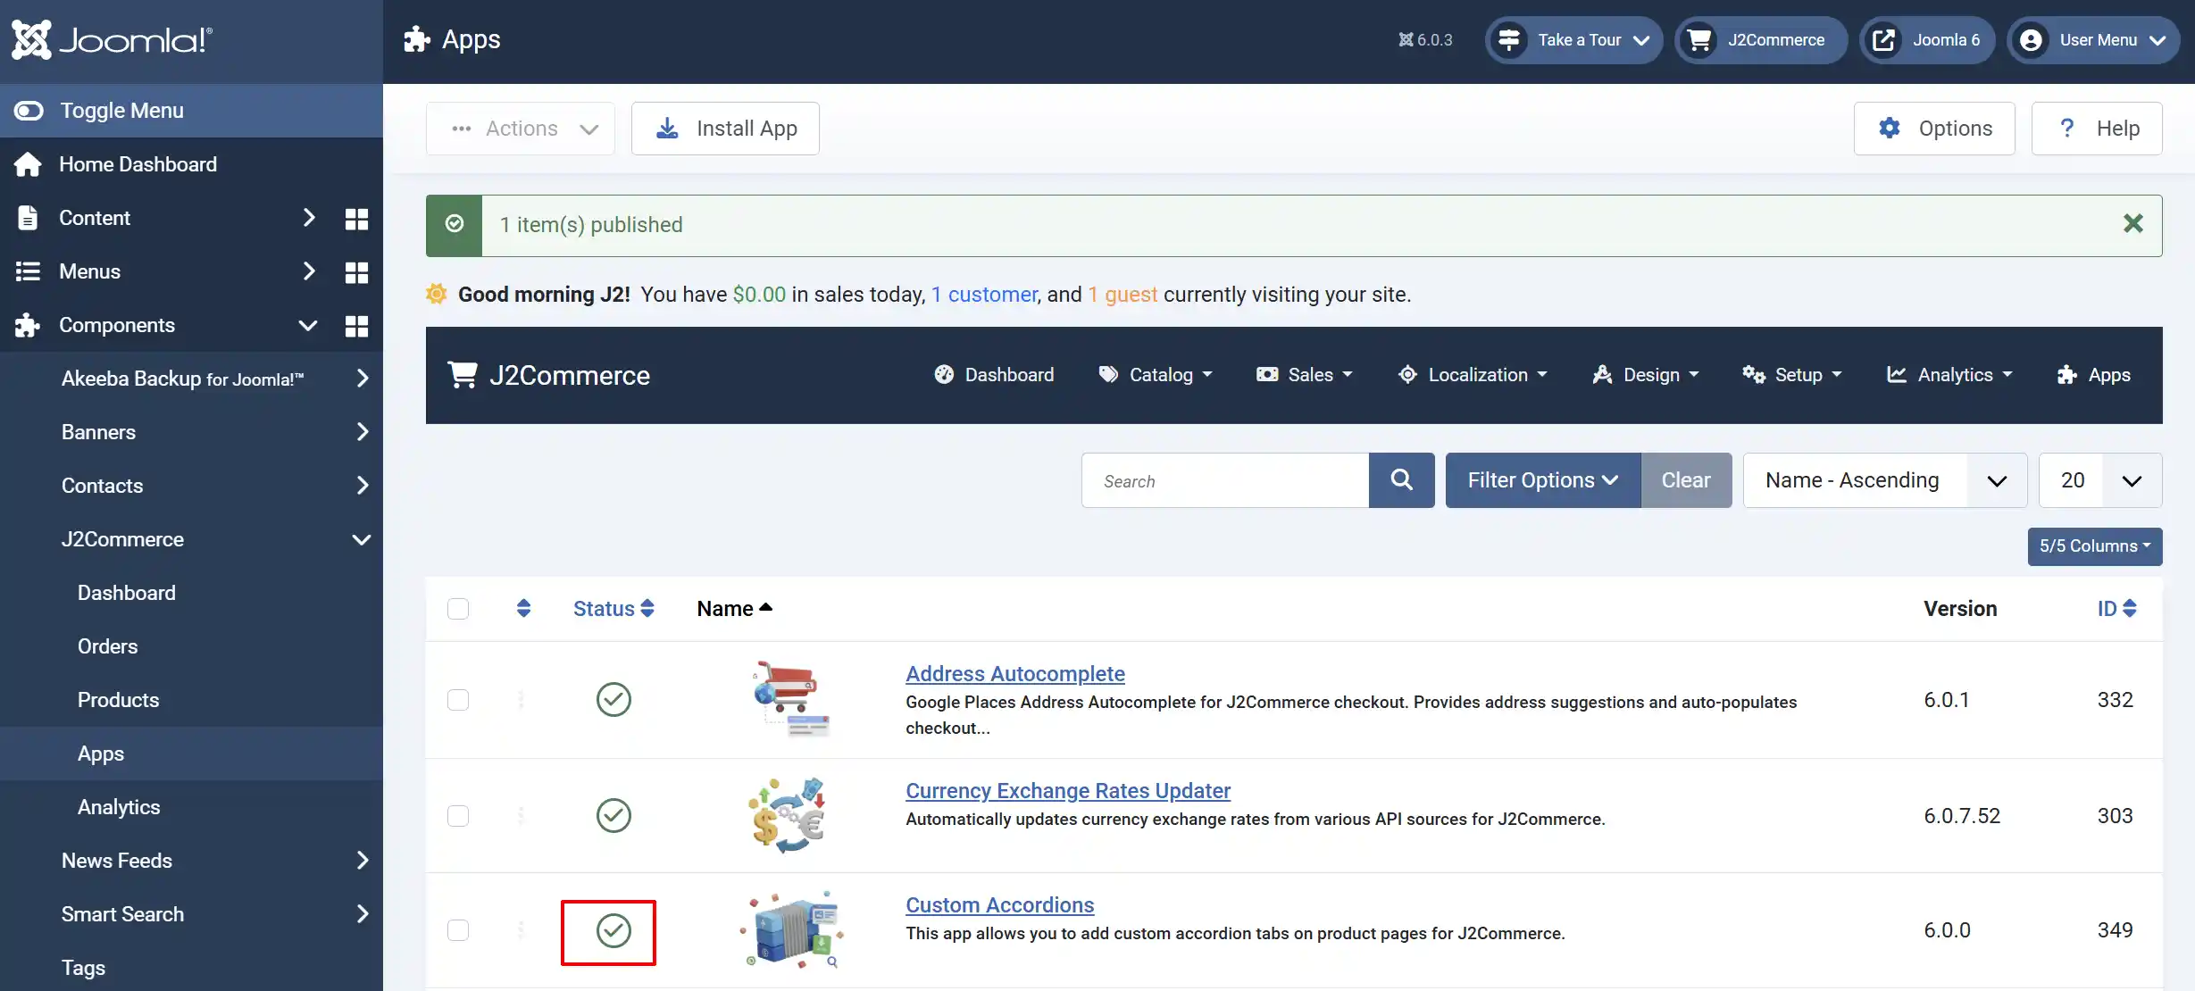Expand the Contacts submenu

[362, 486]
